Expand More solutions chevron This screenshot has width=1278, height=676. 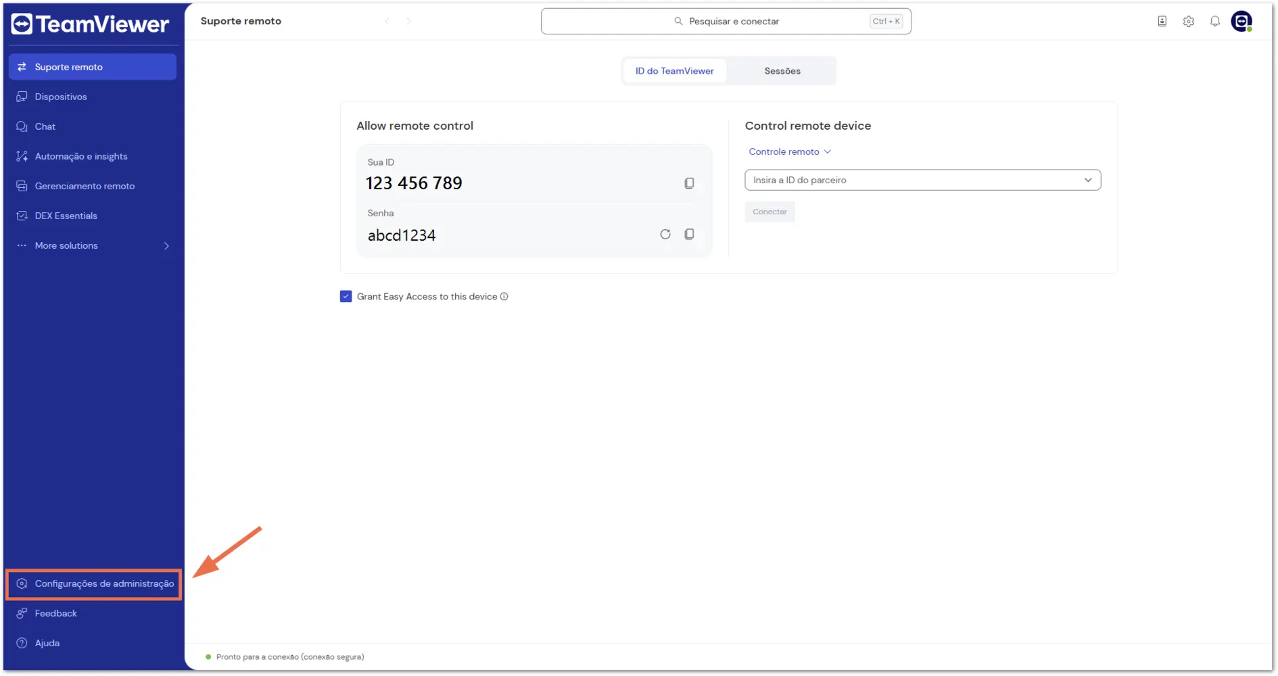(166, 246)
